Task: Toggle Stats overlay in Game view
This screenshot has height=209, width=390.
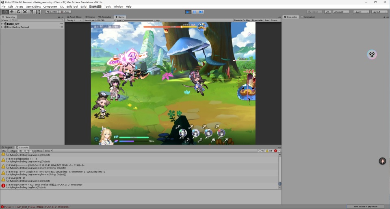Action: pyautogui.click(x=266, y=20)
